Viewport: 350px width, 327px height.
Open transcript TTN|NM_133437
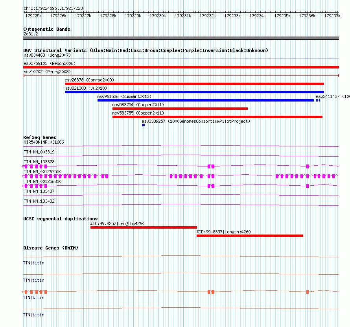pos(39,191)
